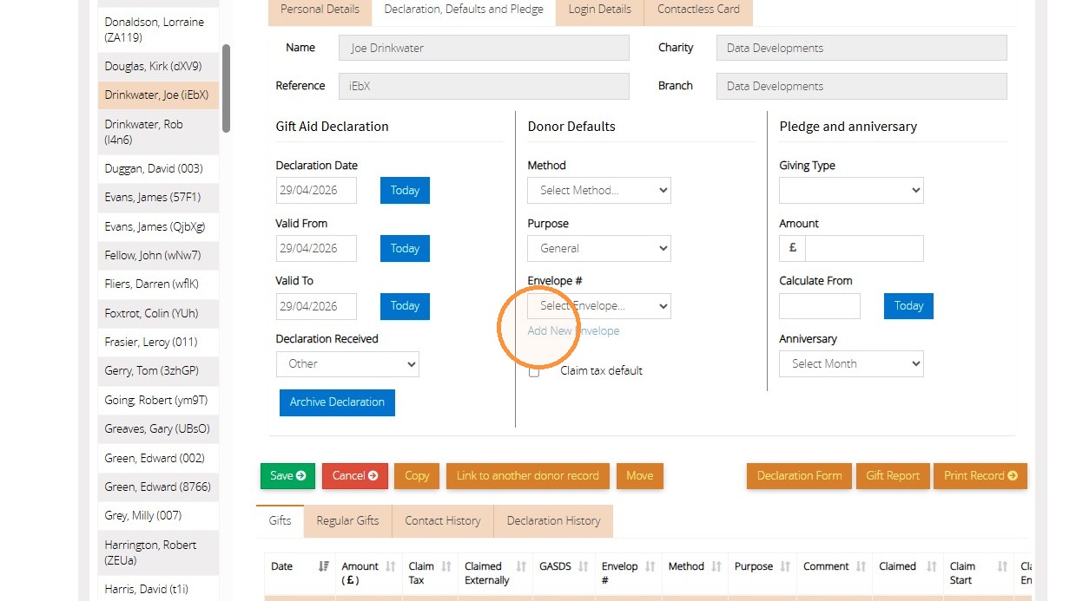The image size is (1076, 601).
Task: Sort by Comment column arrows
Action: pyautogui.click(x=861, y=566)
